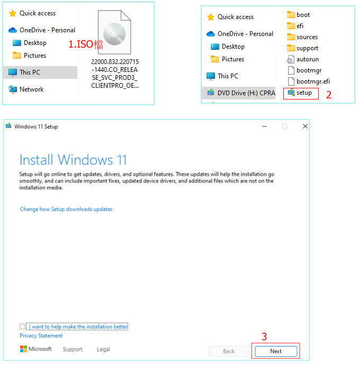
Task: Click OneDrive cloud icon in right Explorer
Action: [211, 34]
